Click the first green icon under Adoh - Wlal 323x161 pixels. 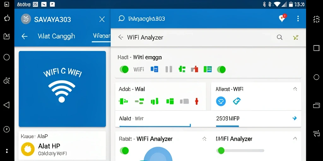(x=123, y=101)
